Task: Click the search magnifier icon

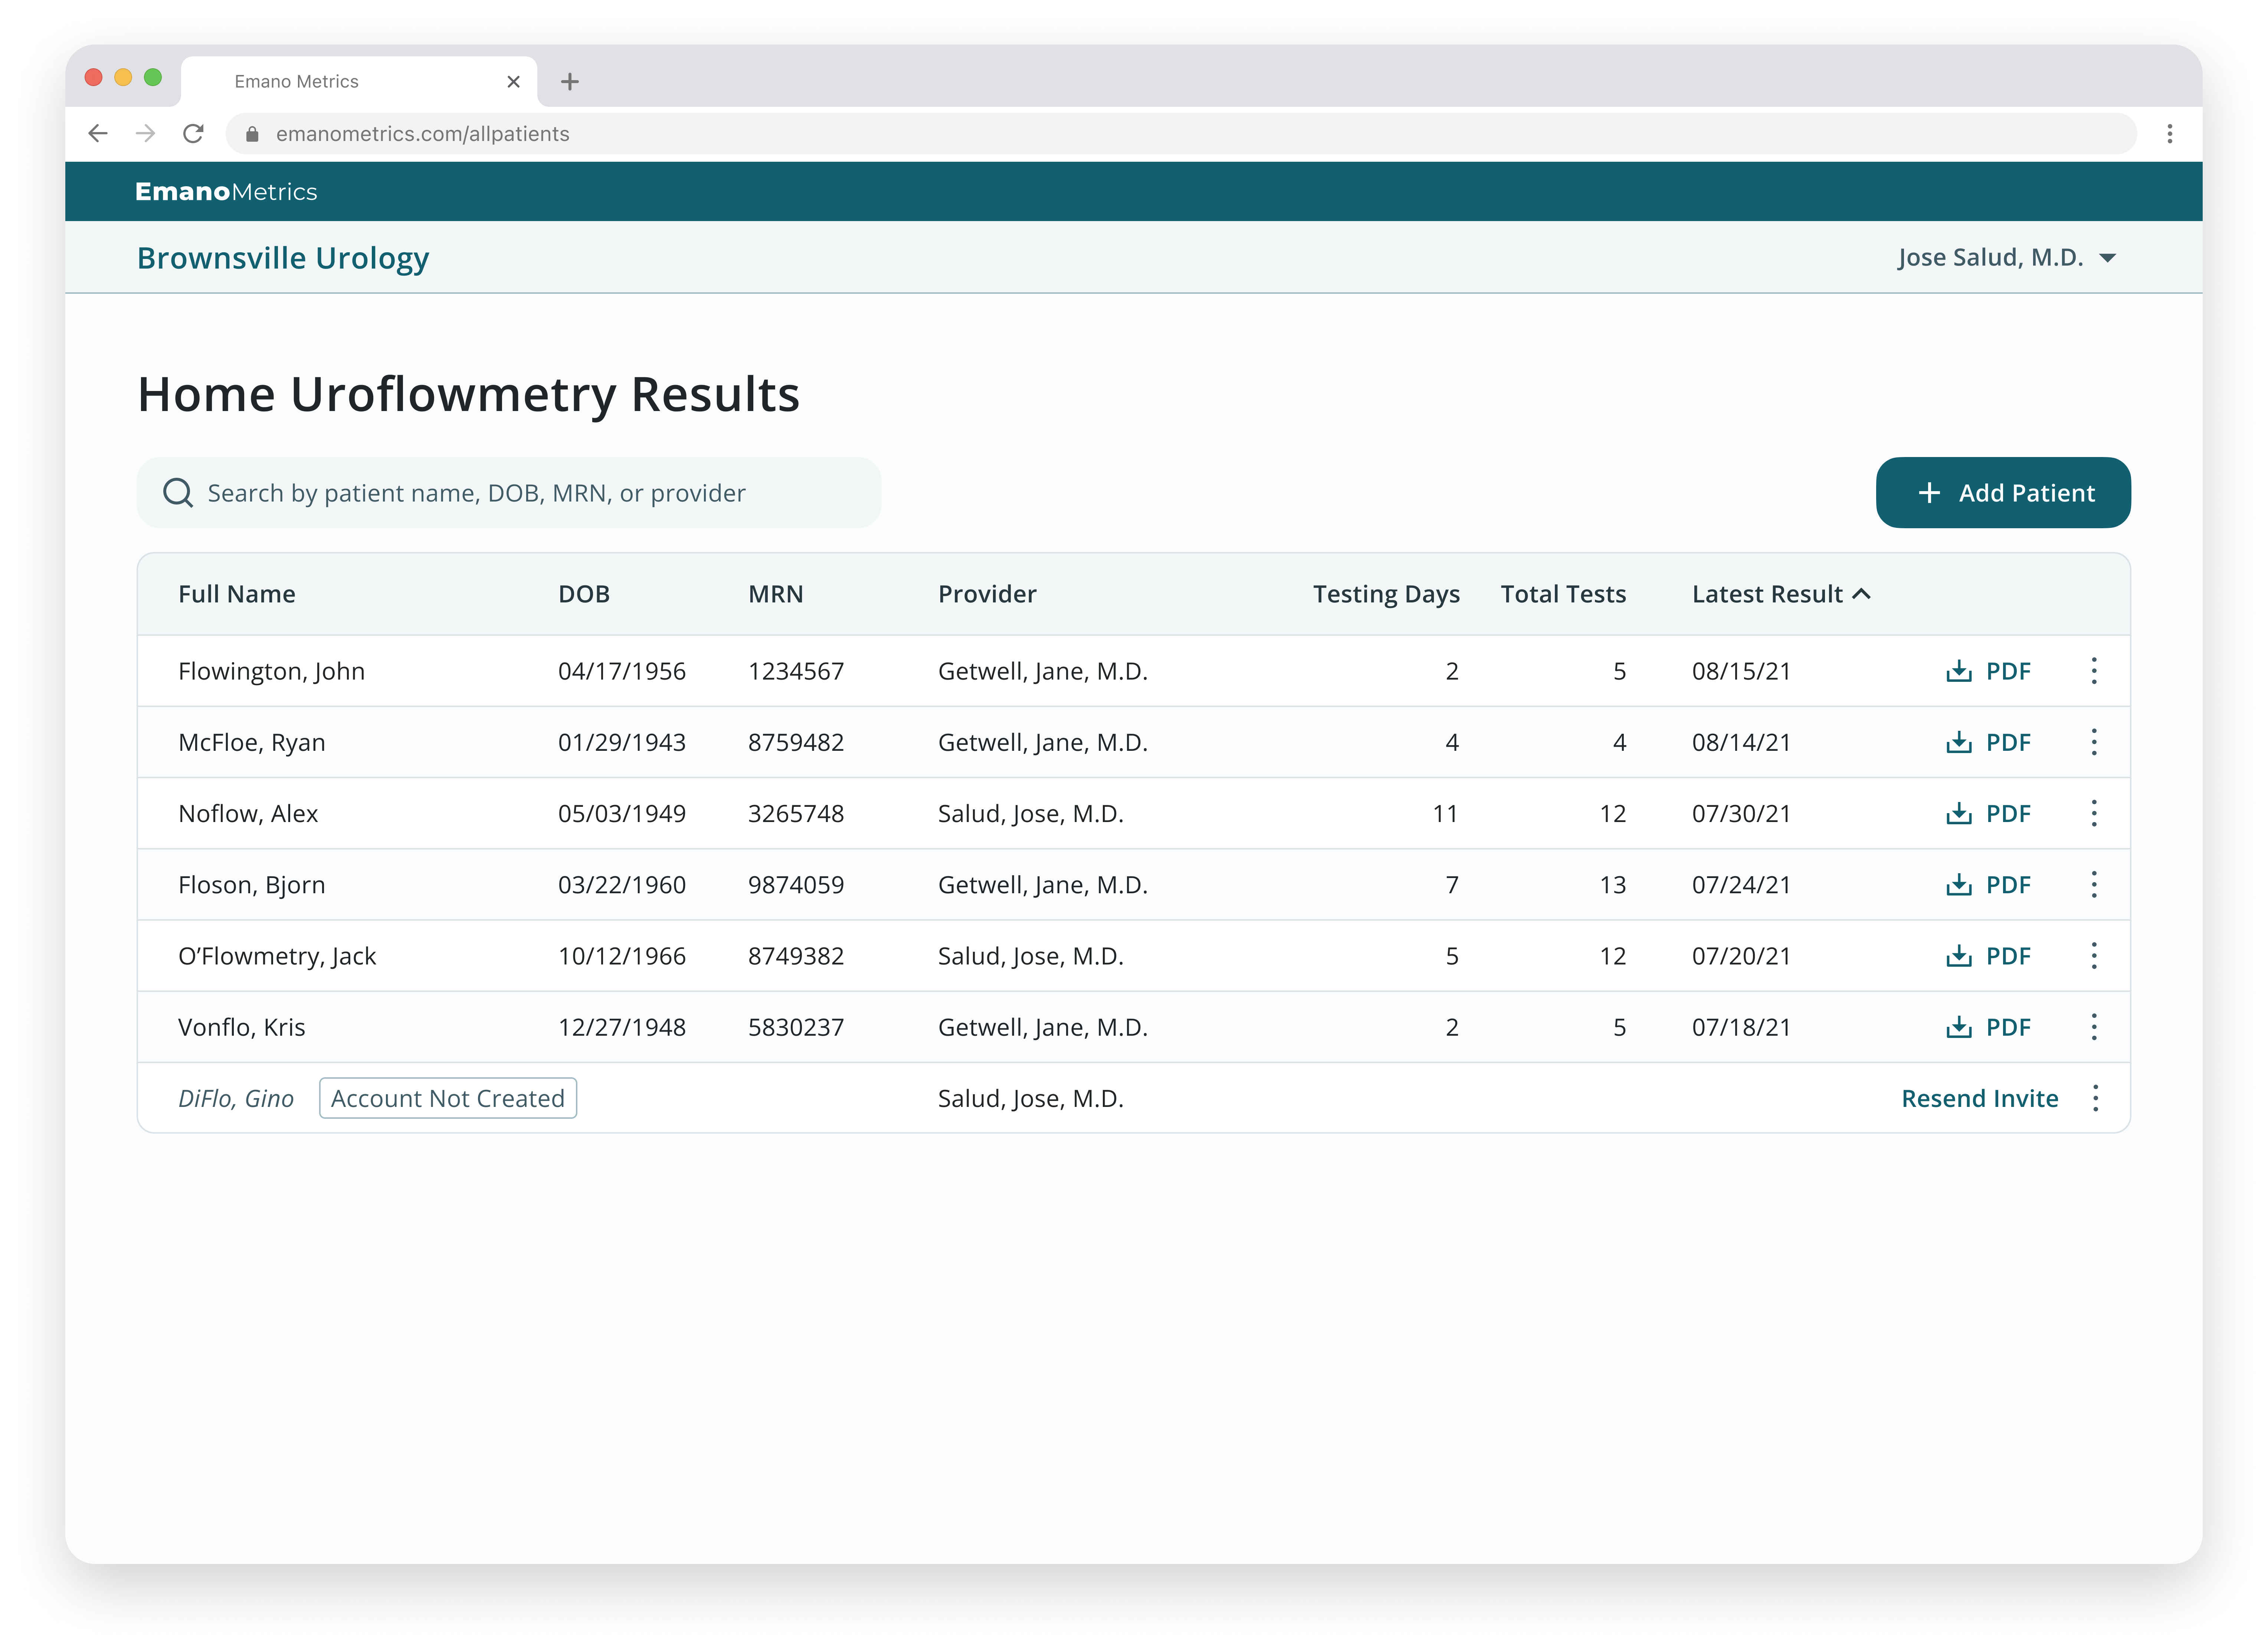Action: [178, 493]
